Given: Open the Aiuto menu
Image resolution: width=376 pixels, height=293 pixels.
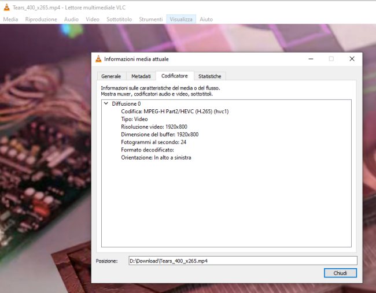Looking at the screenshot, I should 207,20.
